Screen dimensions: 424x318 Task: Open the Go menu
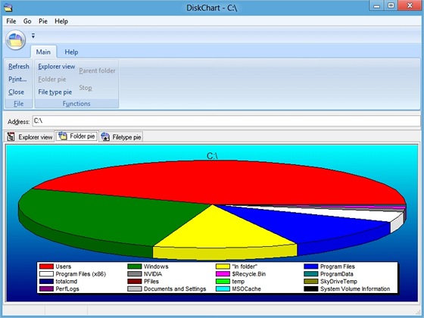click(x=27, y=21)
